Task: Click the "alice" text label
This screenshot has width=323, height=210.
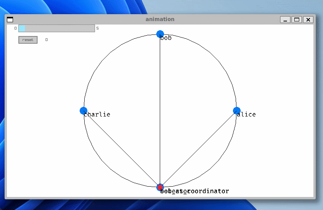Action: click(x=246, y=115)
